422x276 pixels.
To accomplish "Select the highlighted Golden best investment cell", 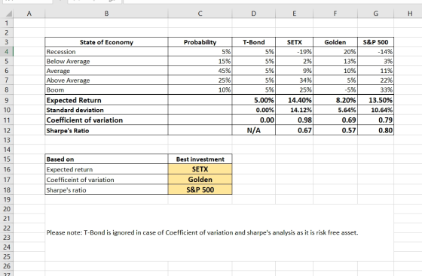I will coord(200,179).
